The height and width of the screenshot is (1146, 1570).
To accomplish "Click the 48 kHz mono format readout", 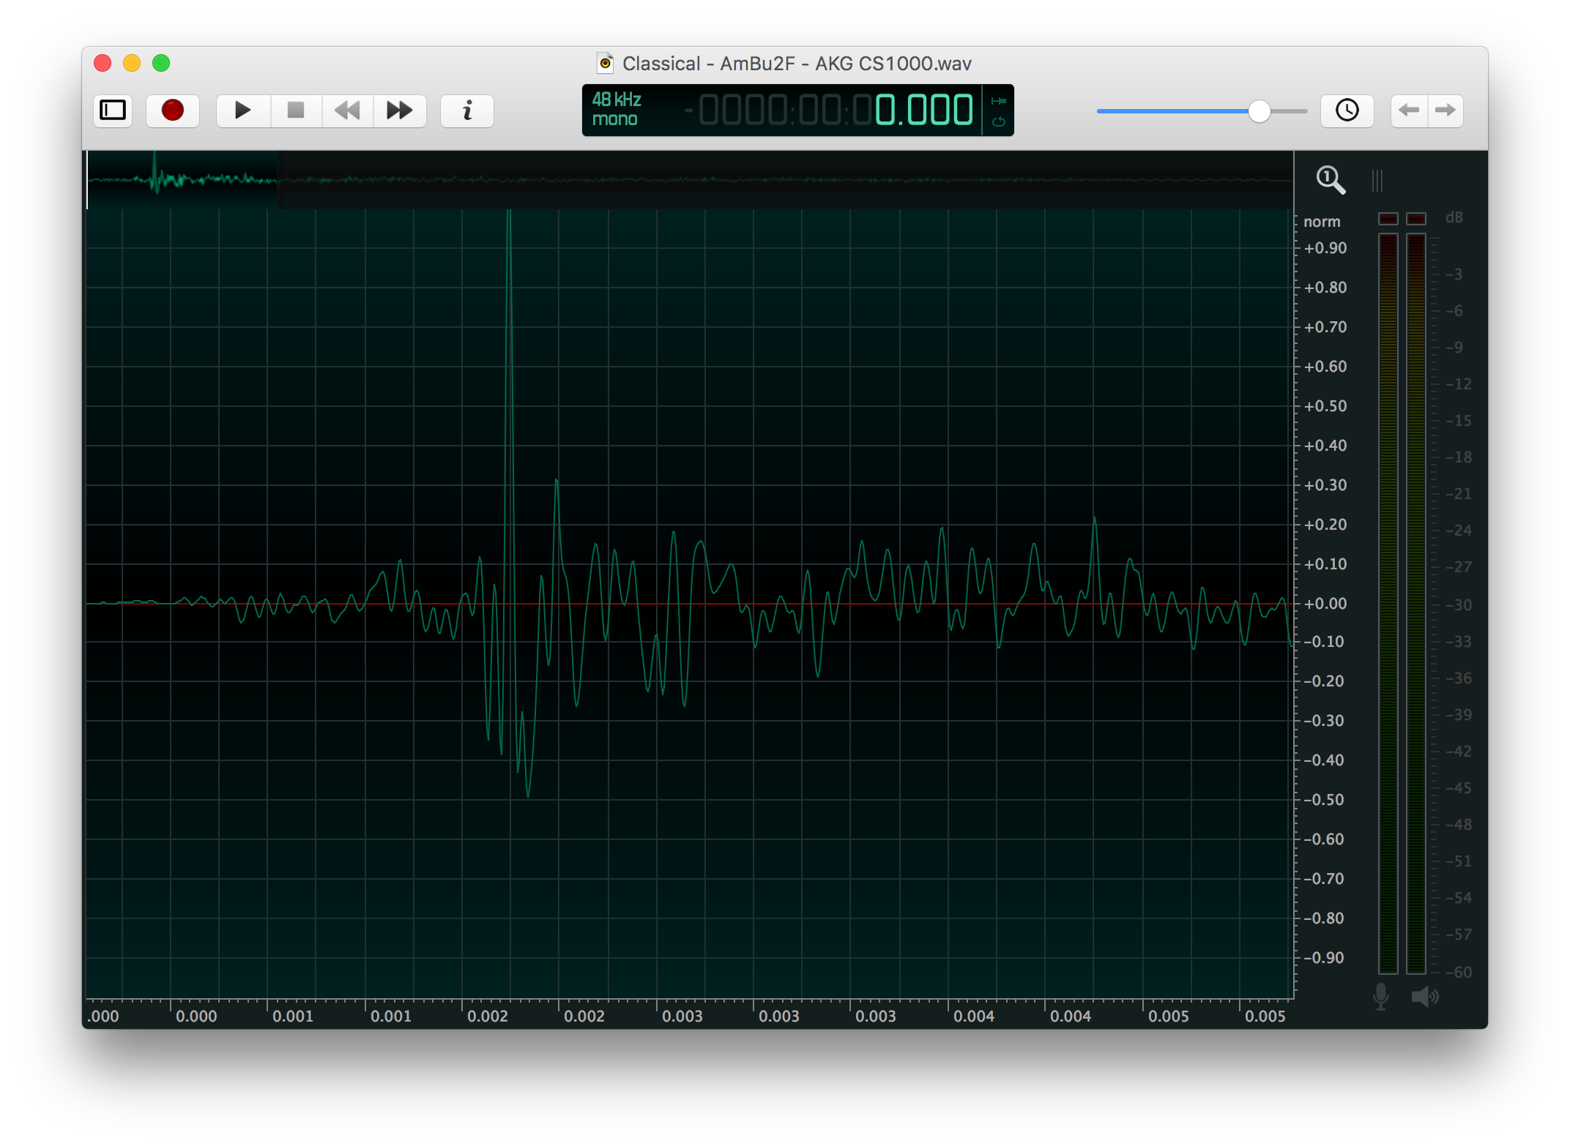I will (x=617, y=110).
